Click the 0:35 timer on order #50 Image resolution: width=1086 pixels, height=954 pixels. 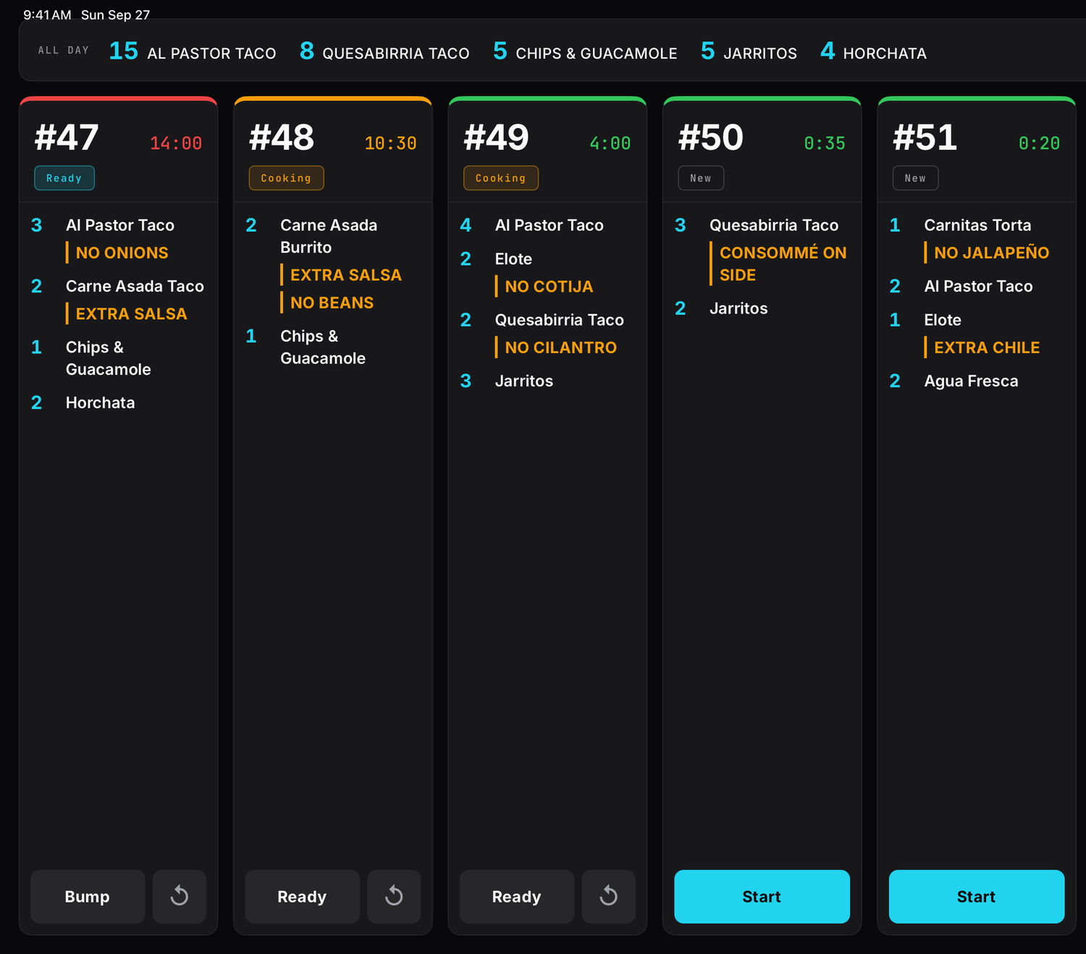point(825,143)
